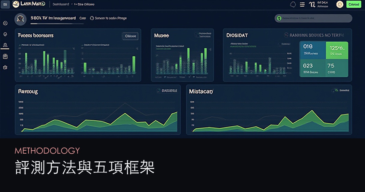Screen dimensions: 365x192
Task: Click the Dashboard breadcrumb in the header
Action: (61, 4)
